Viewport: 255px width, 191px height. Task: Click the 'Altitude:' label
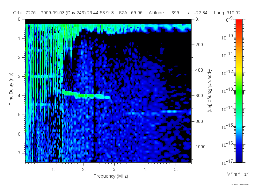(x=157, y=13)
